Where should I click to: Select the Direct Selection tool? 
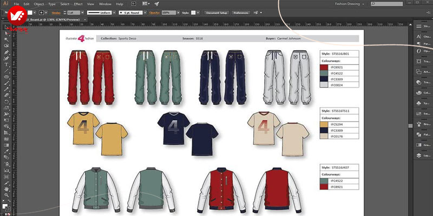tap(6, 33)
